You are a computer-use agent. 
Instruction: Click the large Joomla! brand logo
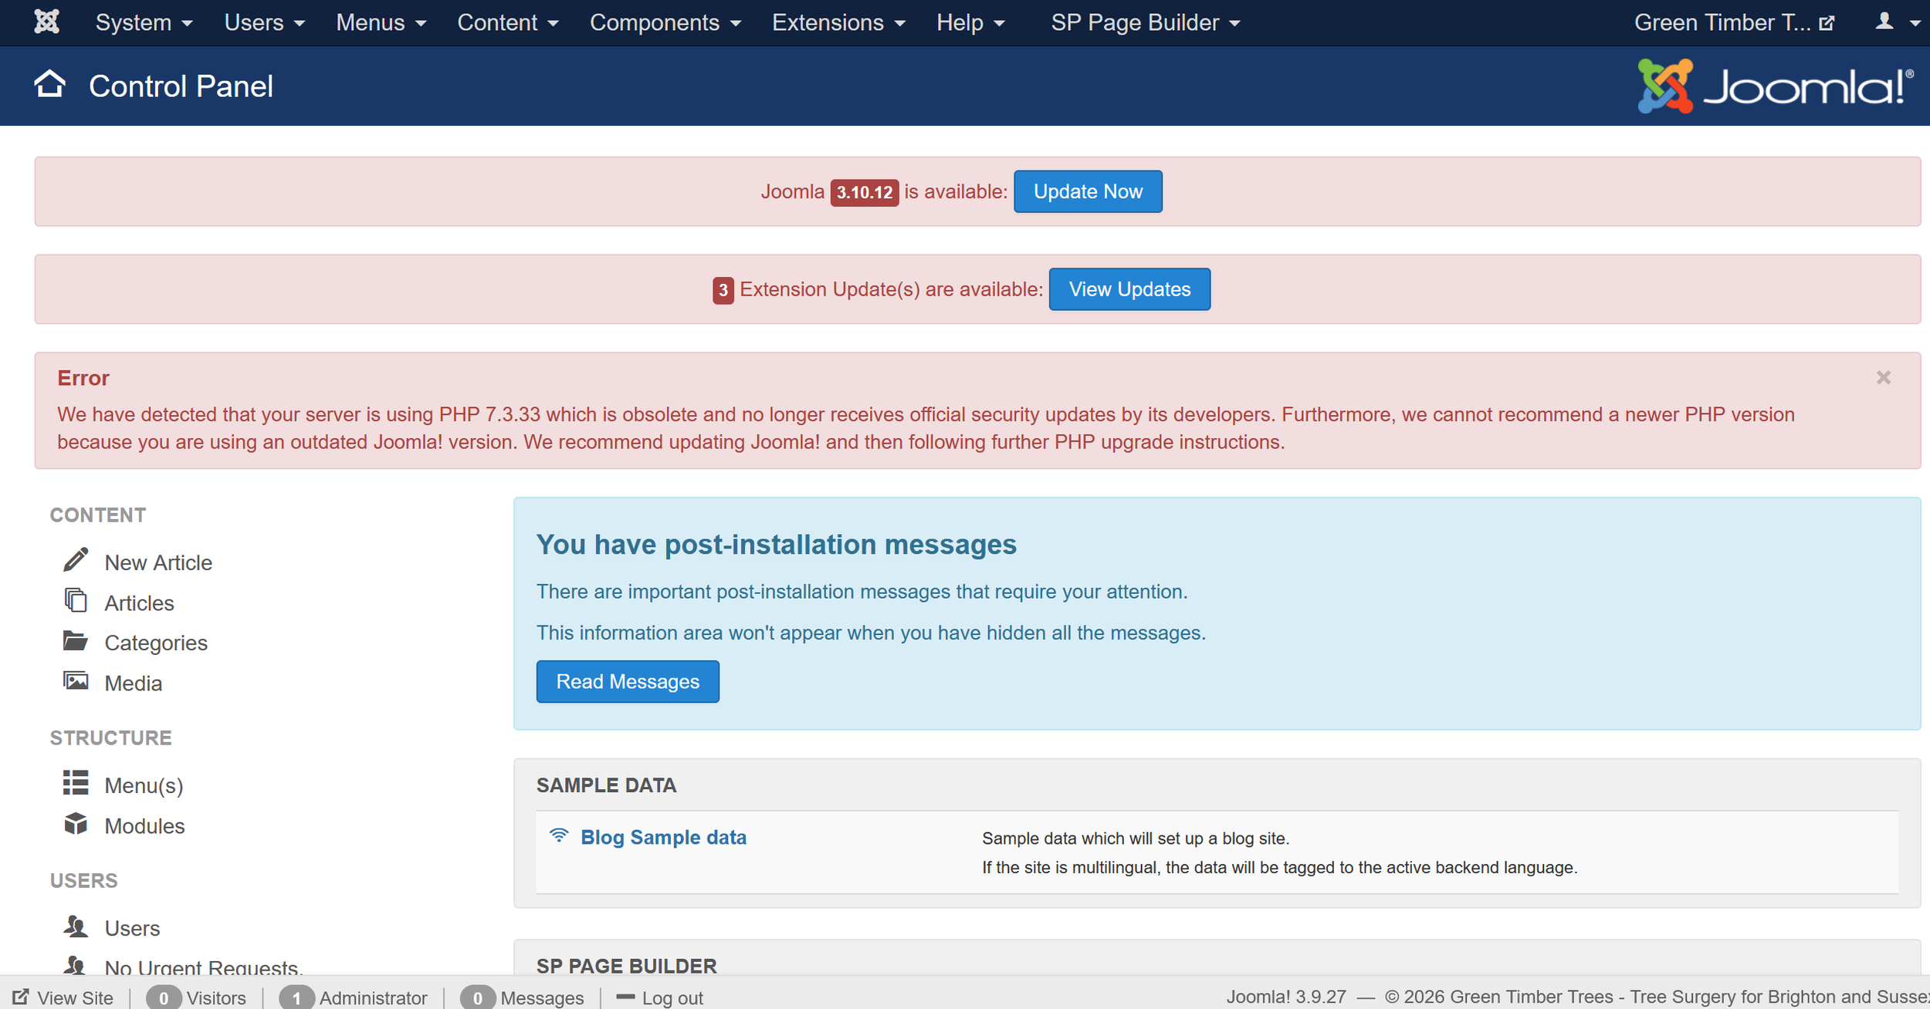(x=1776, y=86)
